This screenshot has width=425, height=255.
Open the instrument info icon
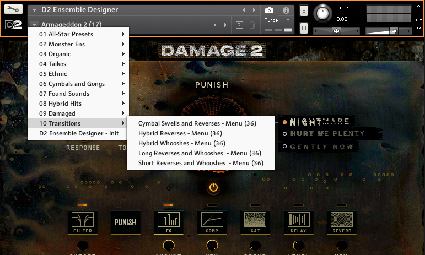click(286, 10)
